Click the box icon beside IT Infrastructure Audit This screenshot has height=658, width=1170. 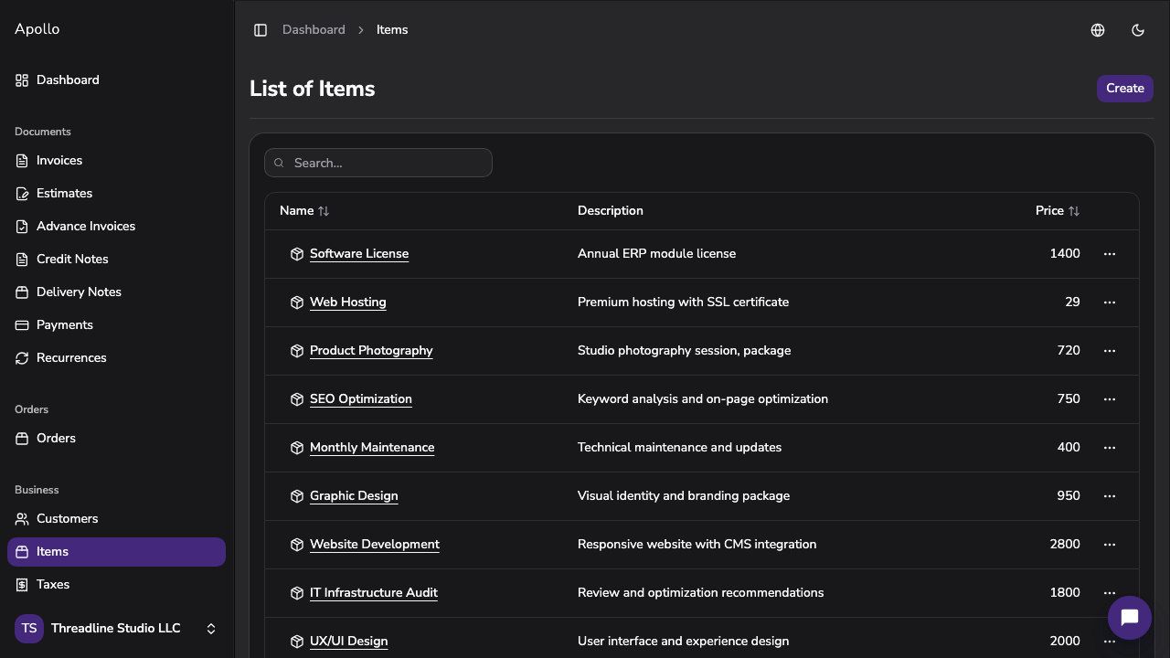[297, 593]
